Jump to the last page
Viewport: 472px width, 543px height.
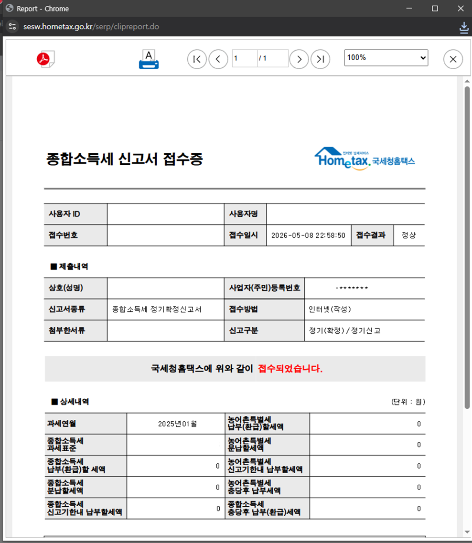pyautogui.click(x=321, y=59)
